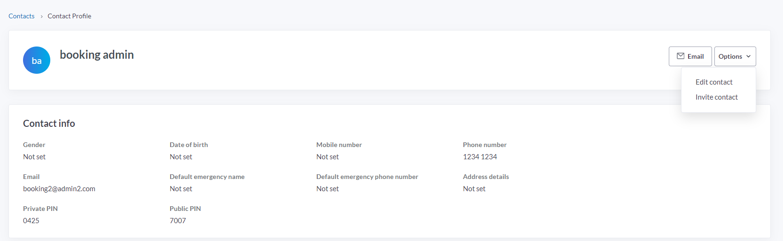This screenshot has height=241, width=783.
Task: Choose Edit contact from the Options menu
Action: pyautogui.click(x=714, y=82)
